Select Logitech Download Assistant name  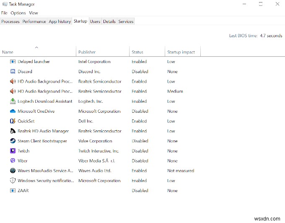click(45, 101)
